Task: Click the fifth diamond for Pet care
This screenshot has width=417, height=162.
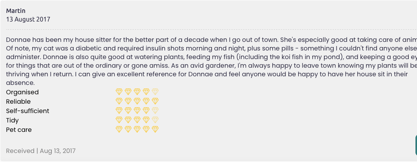Action: point(155,130)
